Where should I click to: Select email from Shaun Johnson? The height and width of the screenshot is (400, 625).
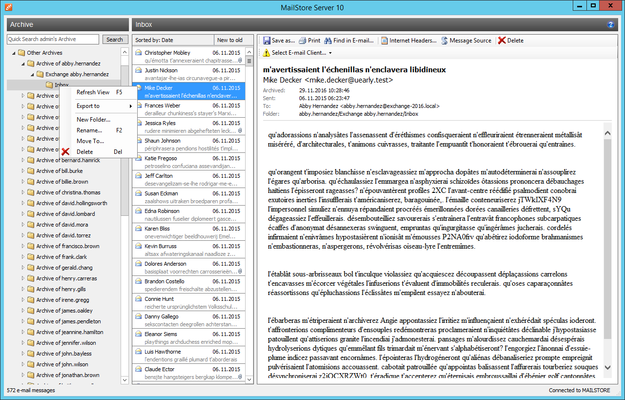coord(188,145)
